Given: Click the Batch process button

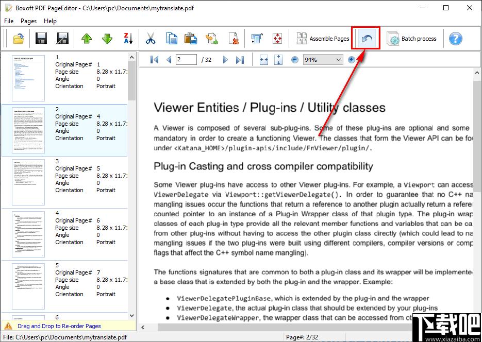Looking at the screenshot, I should [x=412, y=39].
